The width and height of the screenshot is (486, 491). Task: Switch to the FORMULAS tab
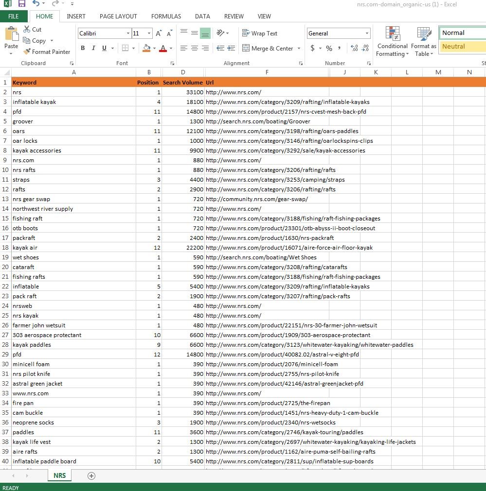point(166,17)
